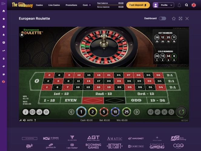Click the Fast deposit button

(138, 5)
